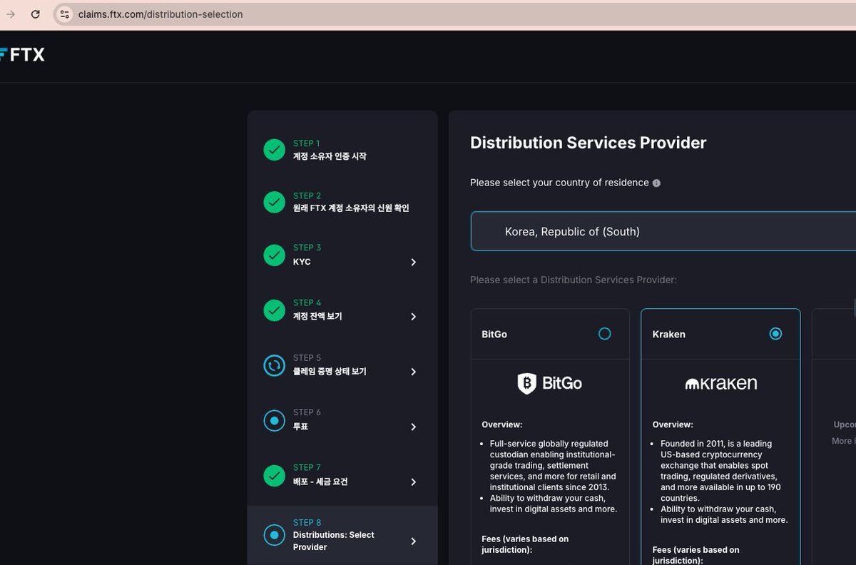The width and height of the screenshot is (856, 565).
Task: Expand Step 3 KYC chevron
Action: coord(413,262)
